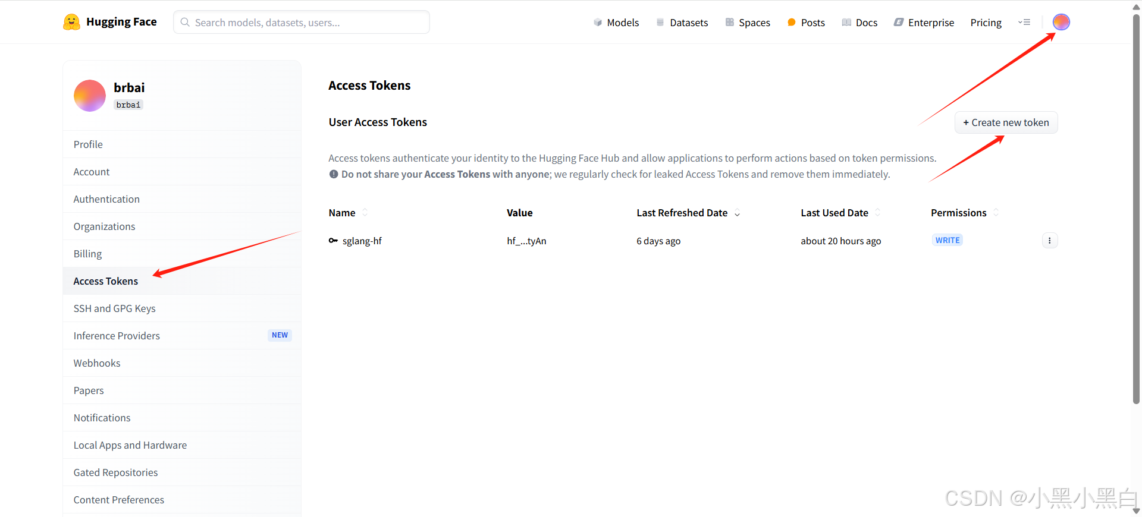The height and width of the screenshot is (517, 1142).
Task: Click the Enterprise icon in navbar
Action: point(898,23)
